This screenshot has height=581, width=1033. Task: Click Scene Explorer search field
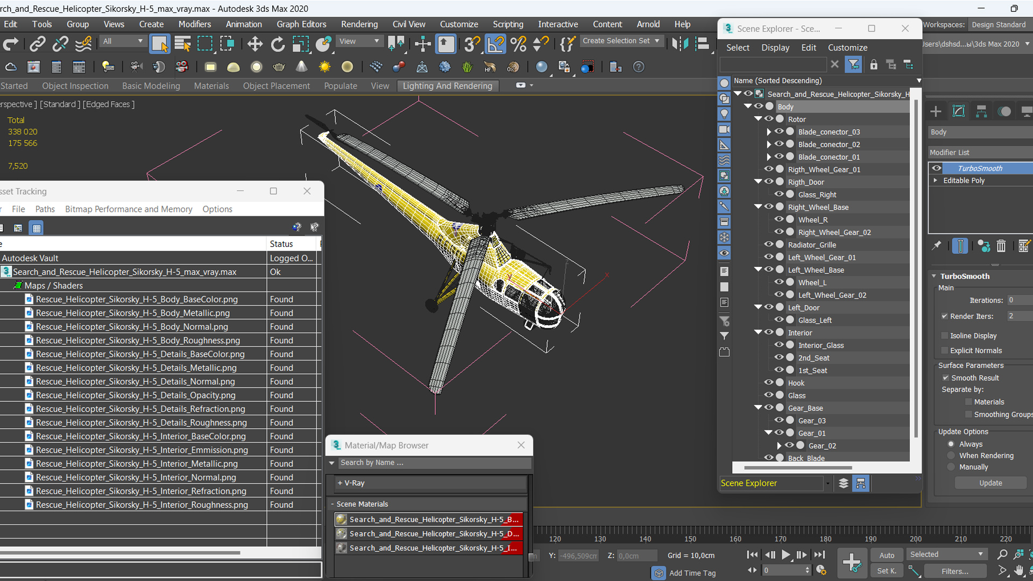(x=773, y=65)
